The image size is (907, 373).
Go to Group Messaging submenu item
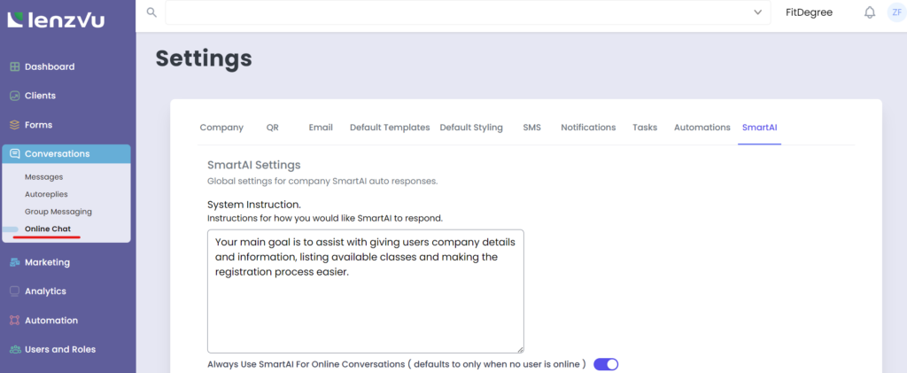(58, 212)
